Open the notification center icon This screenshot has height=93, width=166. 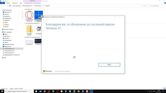click(x=163, y=91)
